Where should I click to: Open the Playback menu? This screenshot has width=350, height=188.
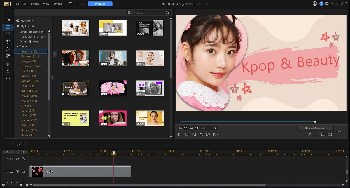tap(58, 4)
